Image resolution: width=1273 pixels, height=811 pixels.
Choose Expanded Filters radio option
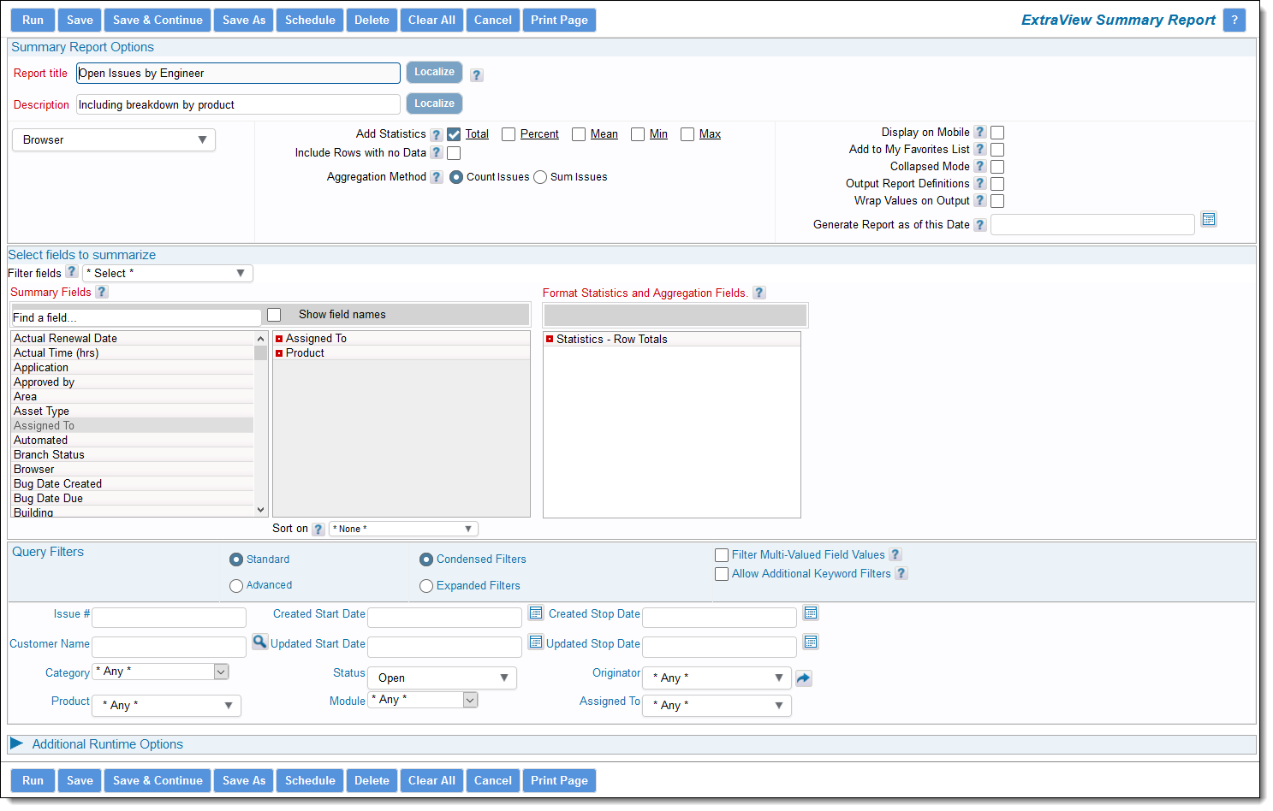coord(426,586)
